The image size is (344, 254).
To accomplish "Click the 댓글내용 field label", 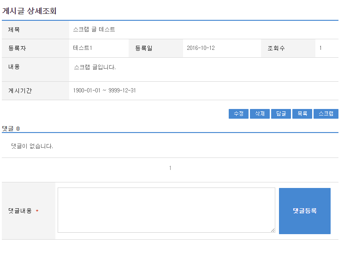I will (20, 211).
